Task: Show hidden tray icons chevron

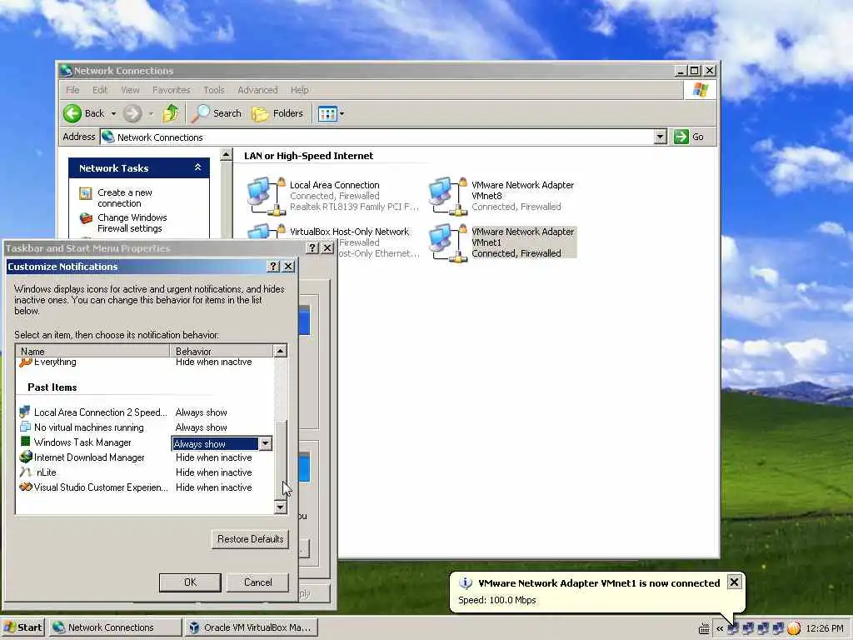Action: 720,628
